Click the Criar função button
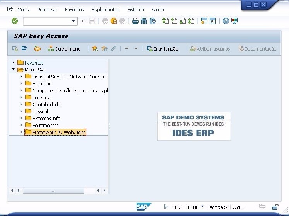This screenshot has width=289, height=216. click(x=162, y=49)
